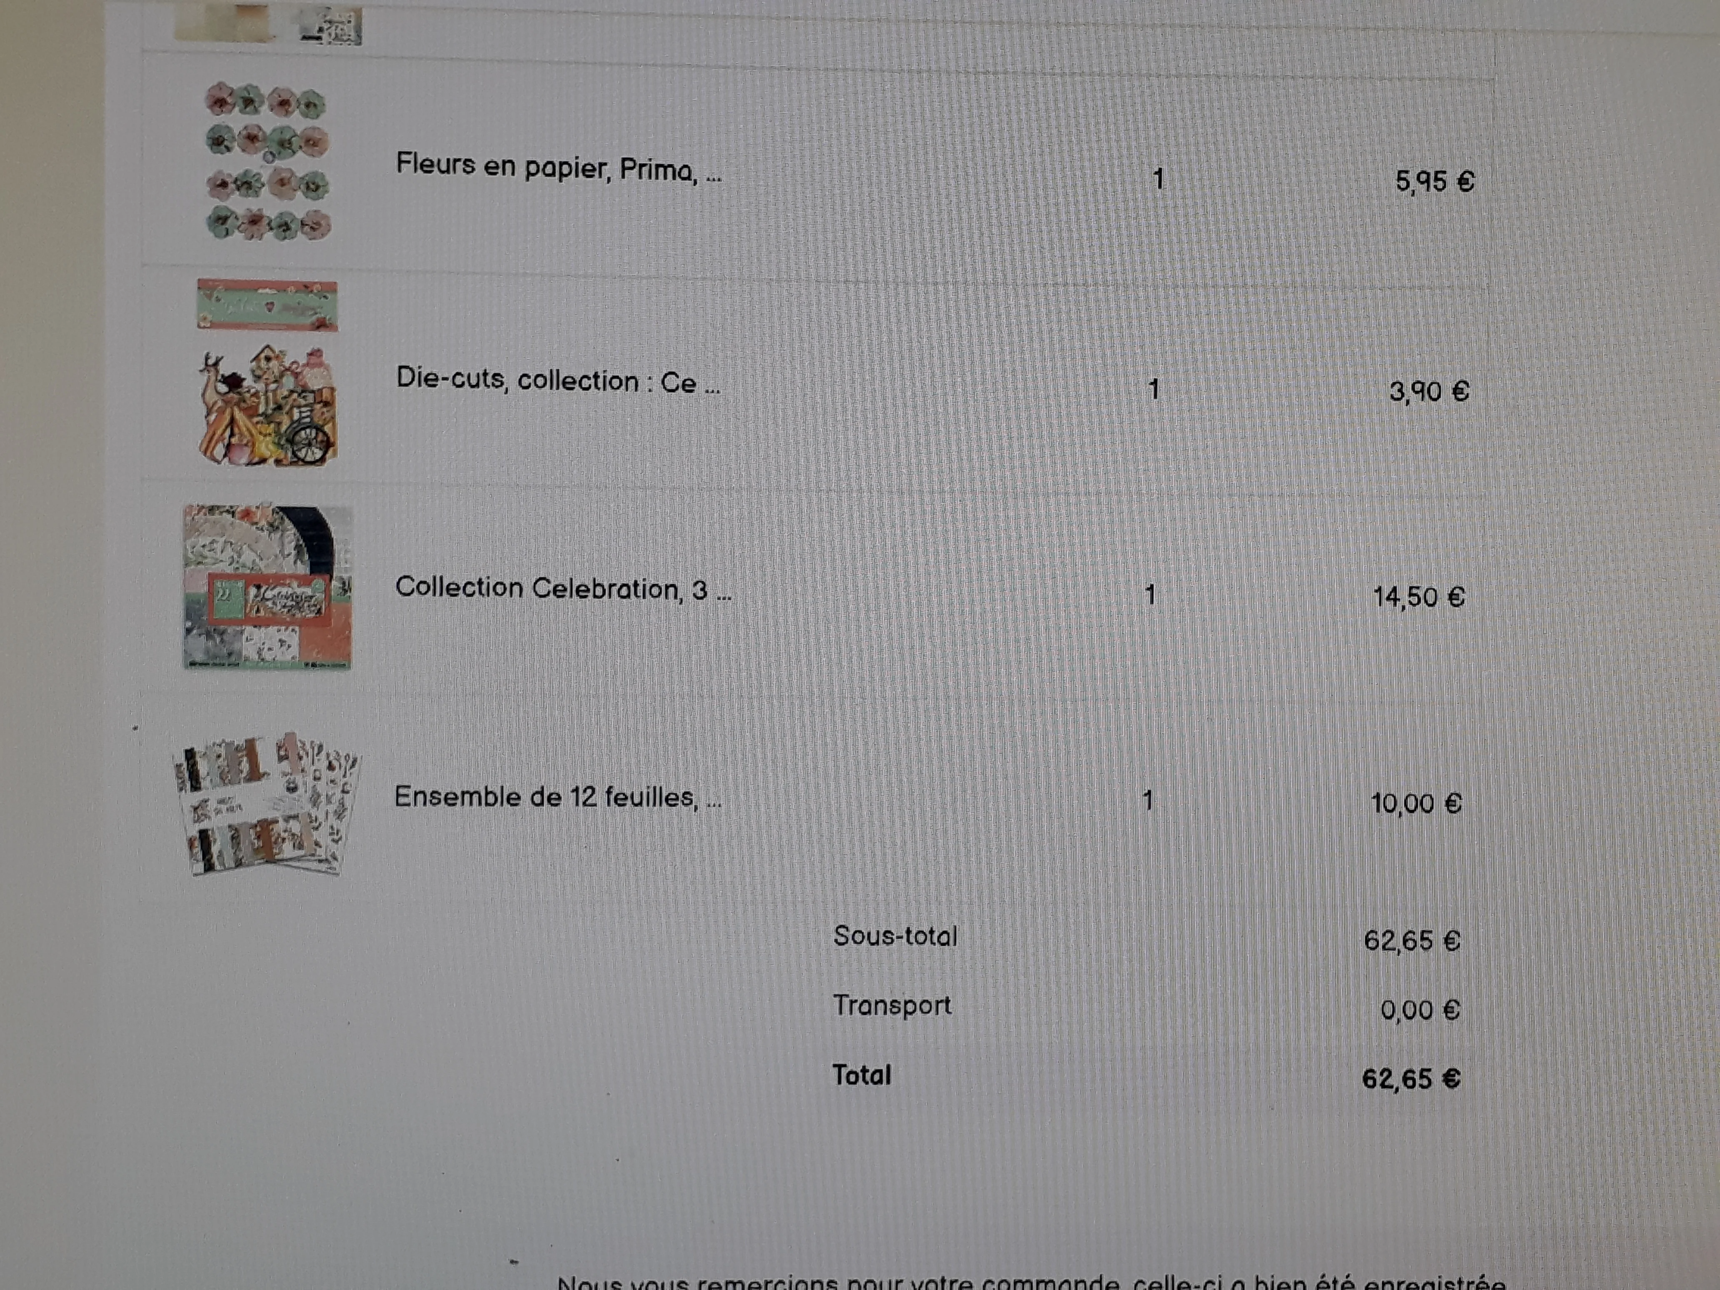Select the 14,50 € price
The image size is (1720, 1290).
point(1419,596)
